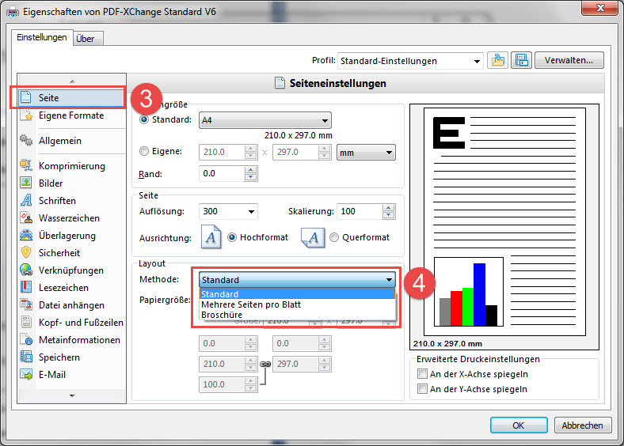Switch to the Über tab
This screenshot has width=624, height=446.
point(89,39)
